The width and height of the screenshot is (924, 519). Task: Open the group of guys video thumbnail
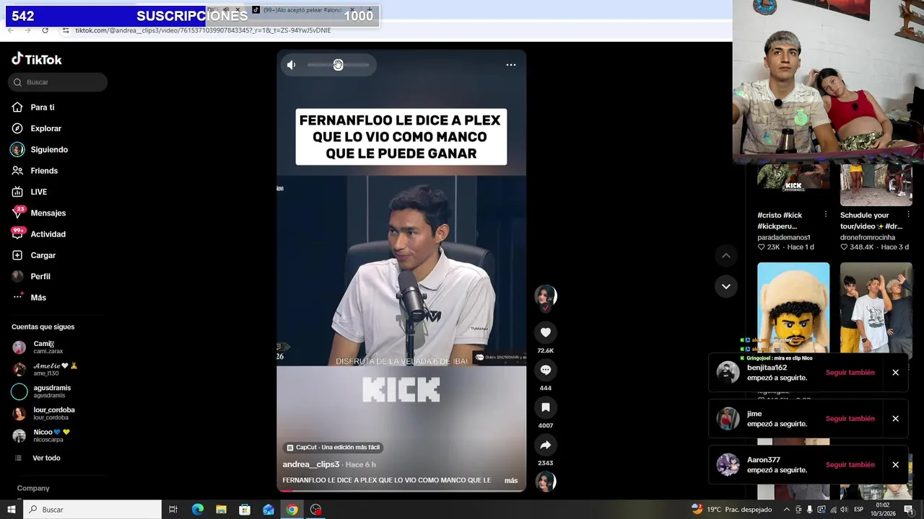pyautogui.click(x=876, y=307)
